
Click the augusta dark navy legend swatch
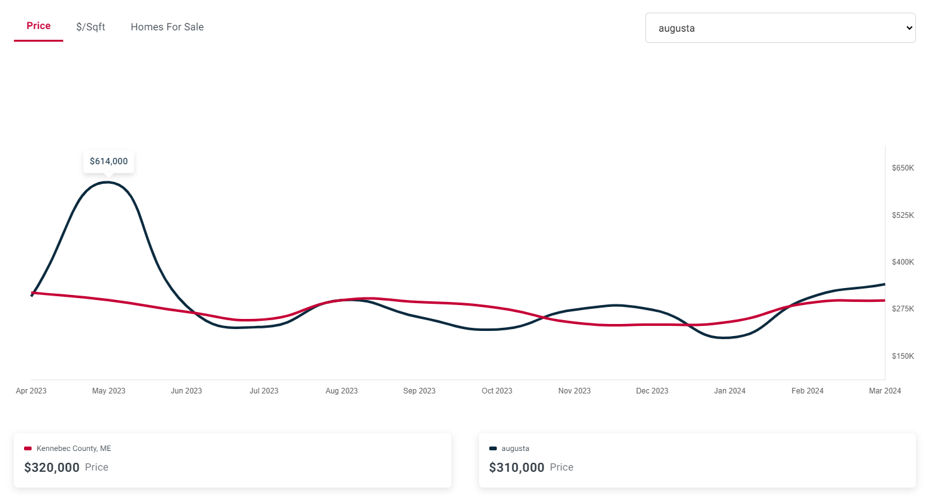pos(493,448)
